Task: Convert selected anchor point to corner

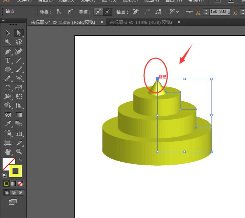Action: (x=59, y=12)
